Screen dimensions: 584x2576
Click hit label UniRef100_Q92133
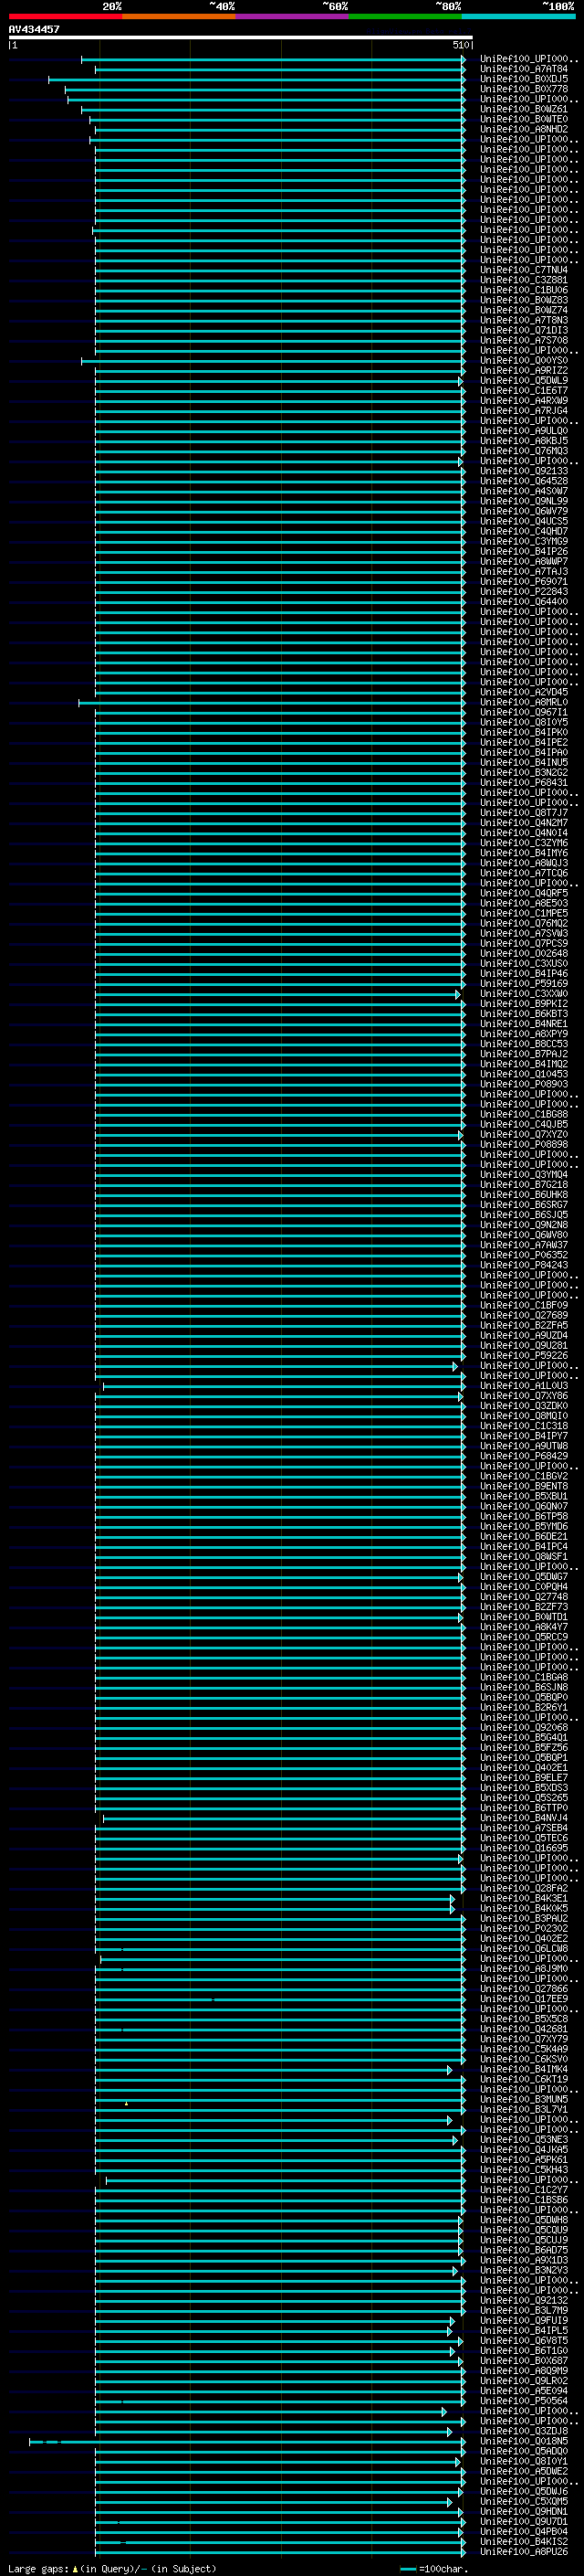[523, 471]
